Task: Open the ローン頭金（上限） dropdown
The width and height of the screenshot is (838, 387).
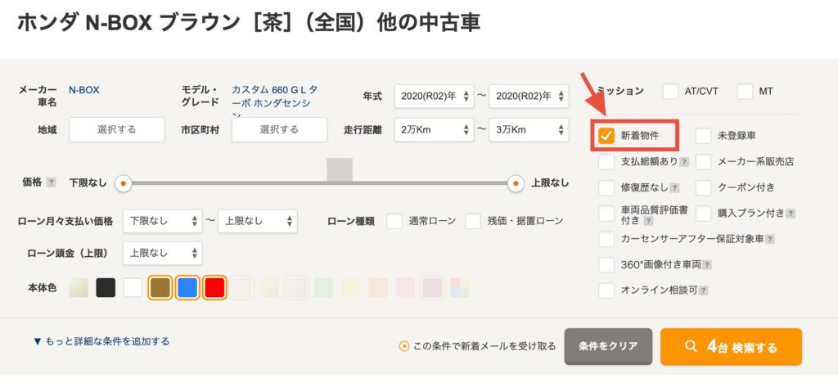Action: click(x=163, y=253)
